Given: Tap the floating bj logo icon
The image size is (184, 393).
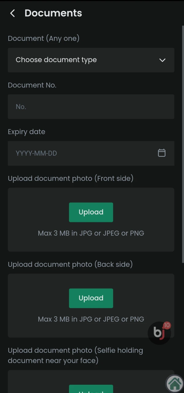Looking at the screenshot, I should pos(159,333).
